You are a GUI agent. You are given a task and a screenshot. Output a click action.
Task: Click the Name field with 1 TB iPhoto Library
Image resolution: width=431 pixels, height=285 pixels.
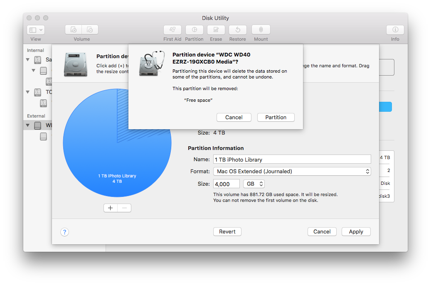[292, 160]
